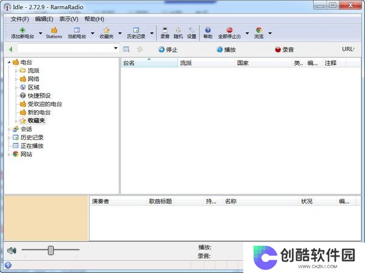Click the Record (录音) toolbar icon

coord(165,30)
